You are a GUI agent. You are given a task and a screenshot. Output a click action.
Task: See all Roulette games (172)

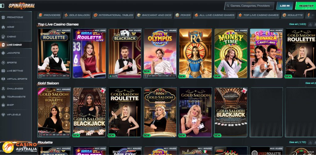[x=298, y=142]
